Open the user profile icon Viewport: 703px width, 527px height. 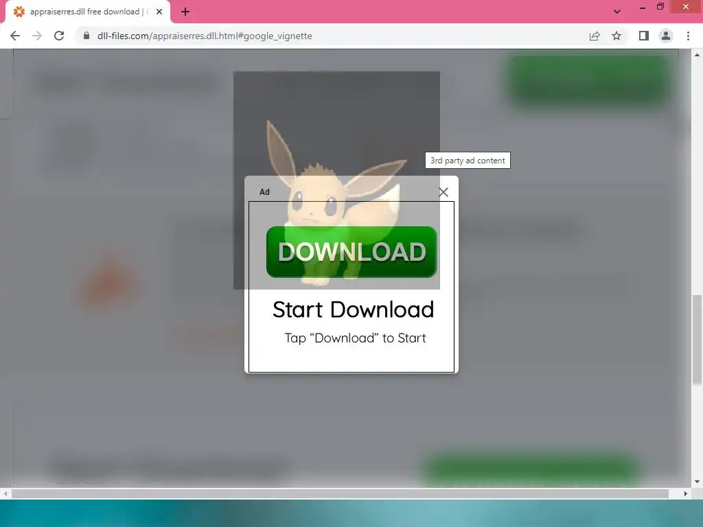[x=666, y=36]
